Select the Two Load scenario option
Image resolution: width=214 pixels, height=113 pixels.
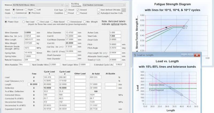[x=24, y=21]
